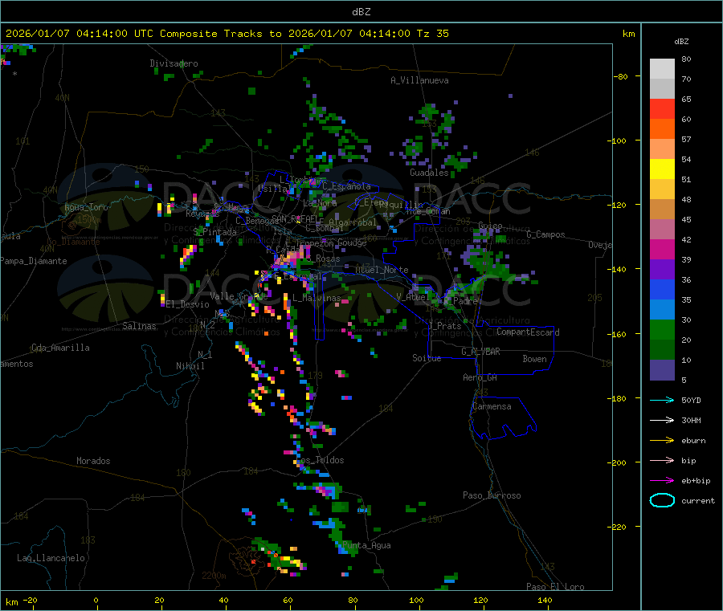Select the slate purple 5-10 dBZ swatch
723x611 pixels.
click(x=662, y=370)
